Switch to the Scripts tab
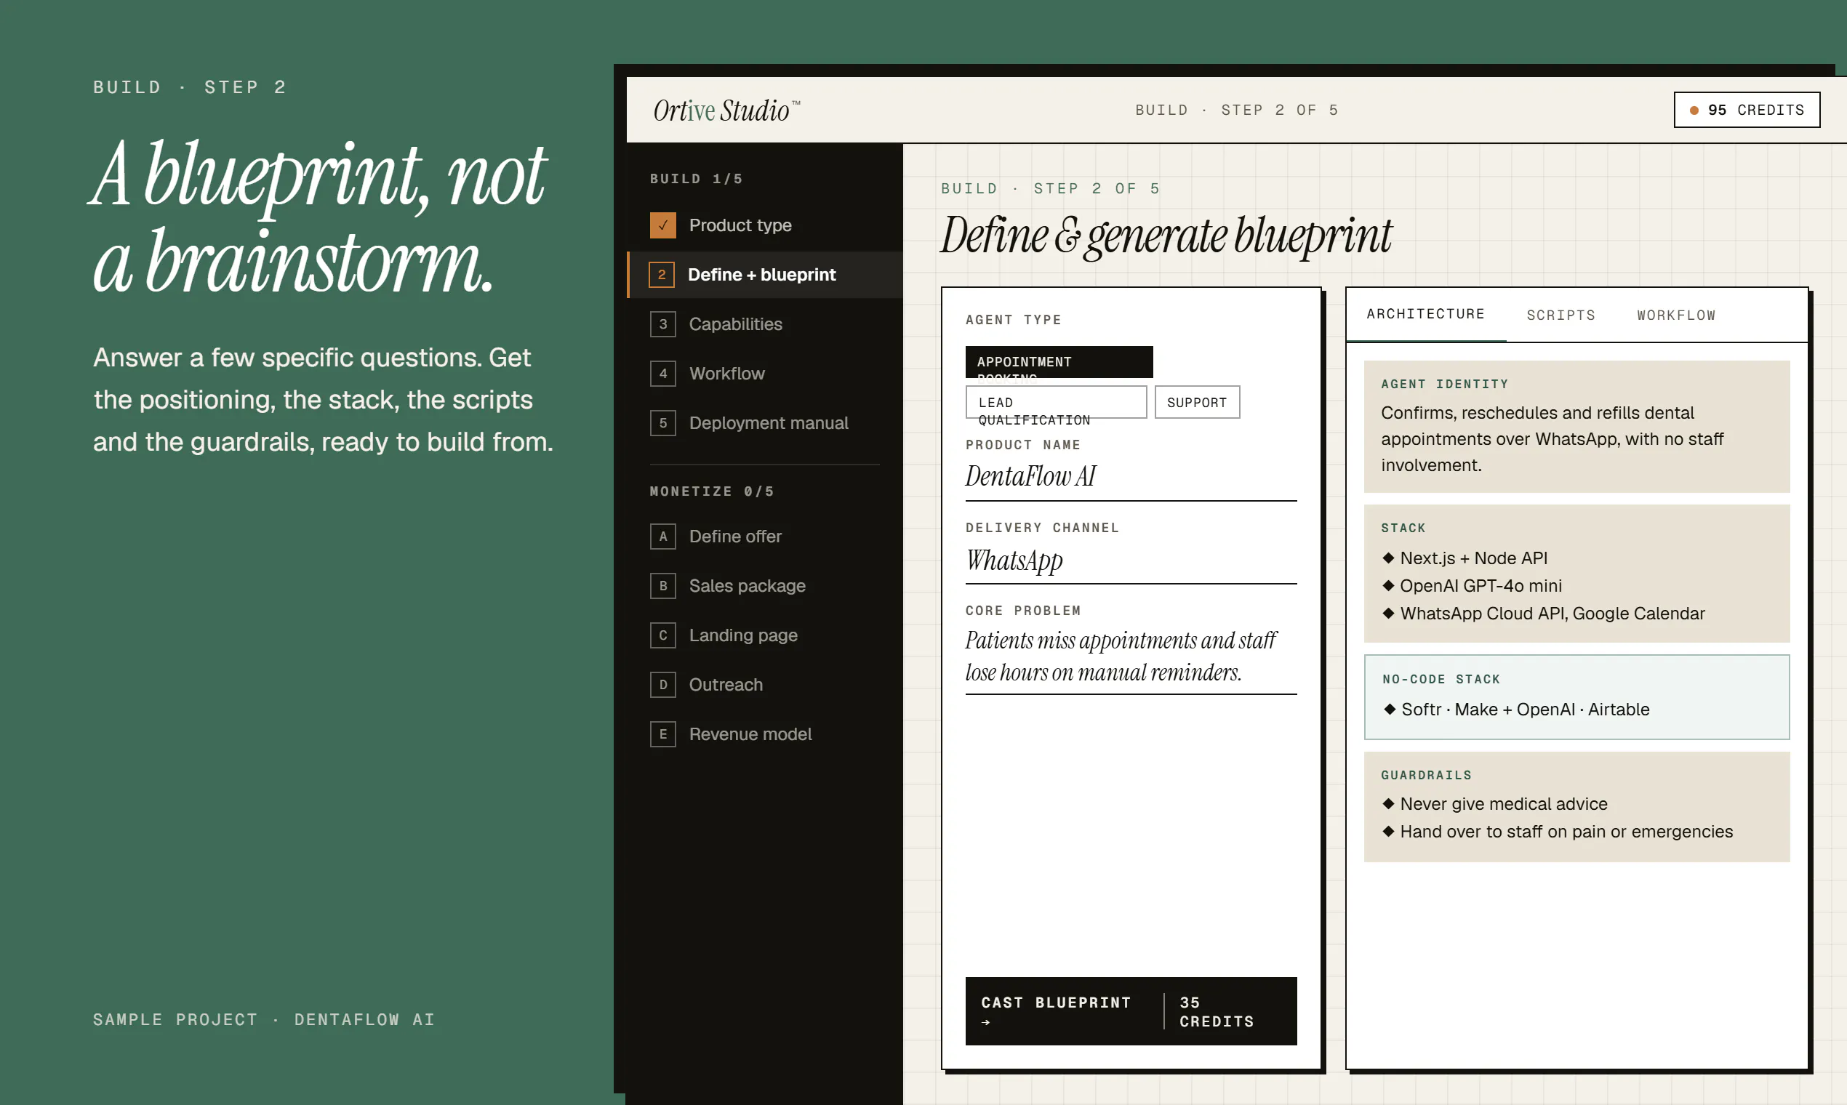 point(1560,316)
